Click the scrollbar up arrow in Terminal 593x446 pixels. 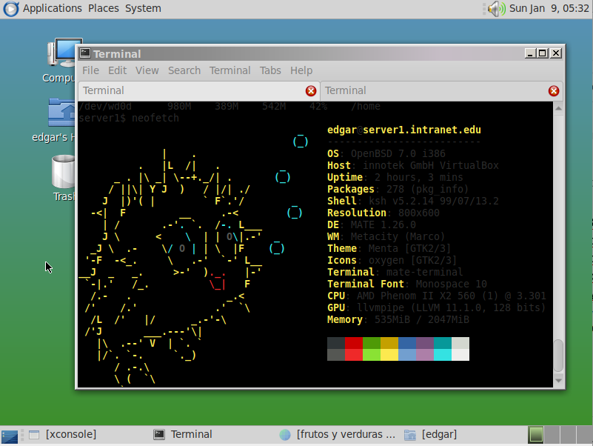[559, 109]
